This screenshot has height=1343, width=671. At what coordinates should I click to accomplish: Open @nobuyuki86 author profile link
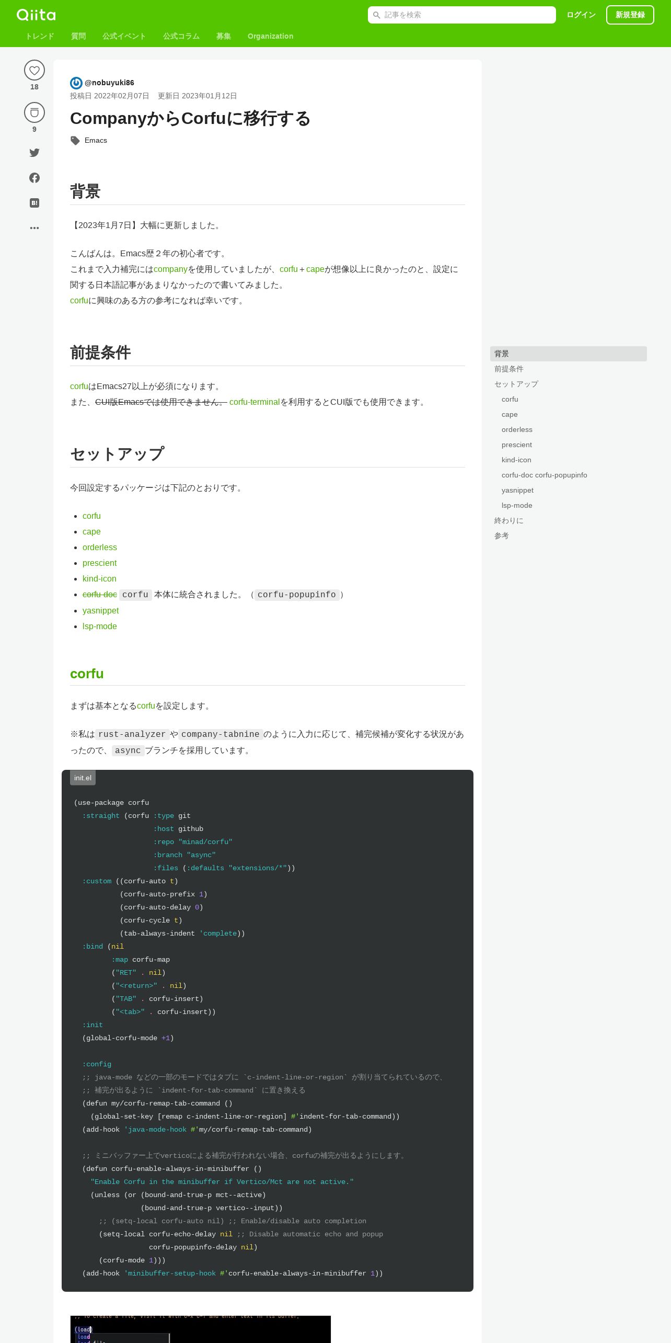(109, 83)
